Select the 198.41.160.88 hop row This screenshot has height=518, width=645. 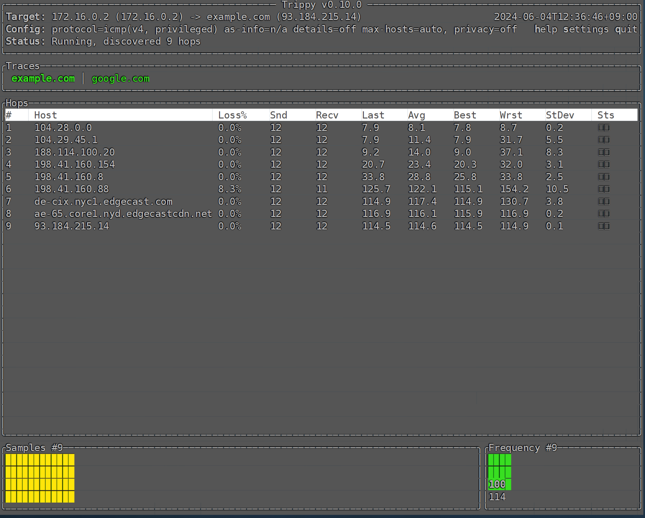click(x=72, y=189)
